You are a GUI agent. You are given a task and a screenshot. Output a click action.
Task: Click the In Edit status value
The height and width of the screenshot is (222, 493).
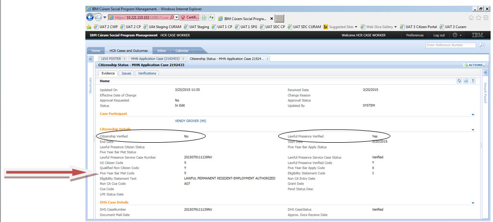[180, 106]
